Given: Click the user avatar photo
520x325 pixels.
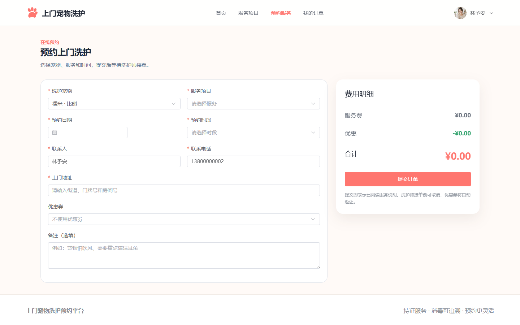Looking at the screenshot, I should pyautogui.click(x=460, y=13).
